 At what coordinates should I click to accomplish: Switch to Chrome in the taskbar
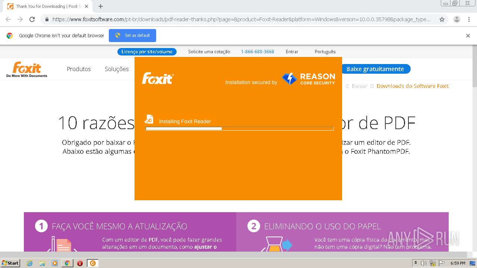pyautogui.click(x=67, y=263)
